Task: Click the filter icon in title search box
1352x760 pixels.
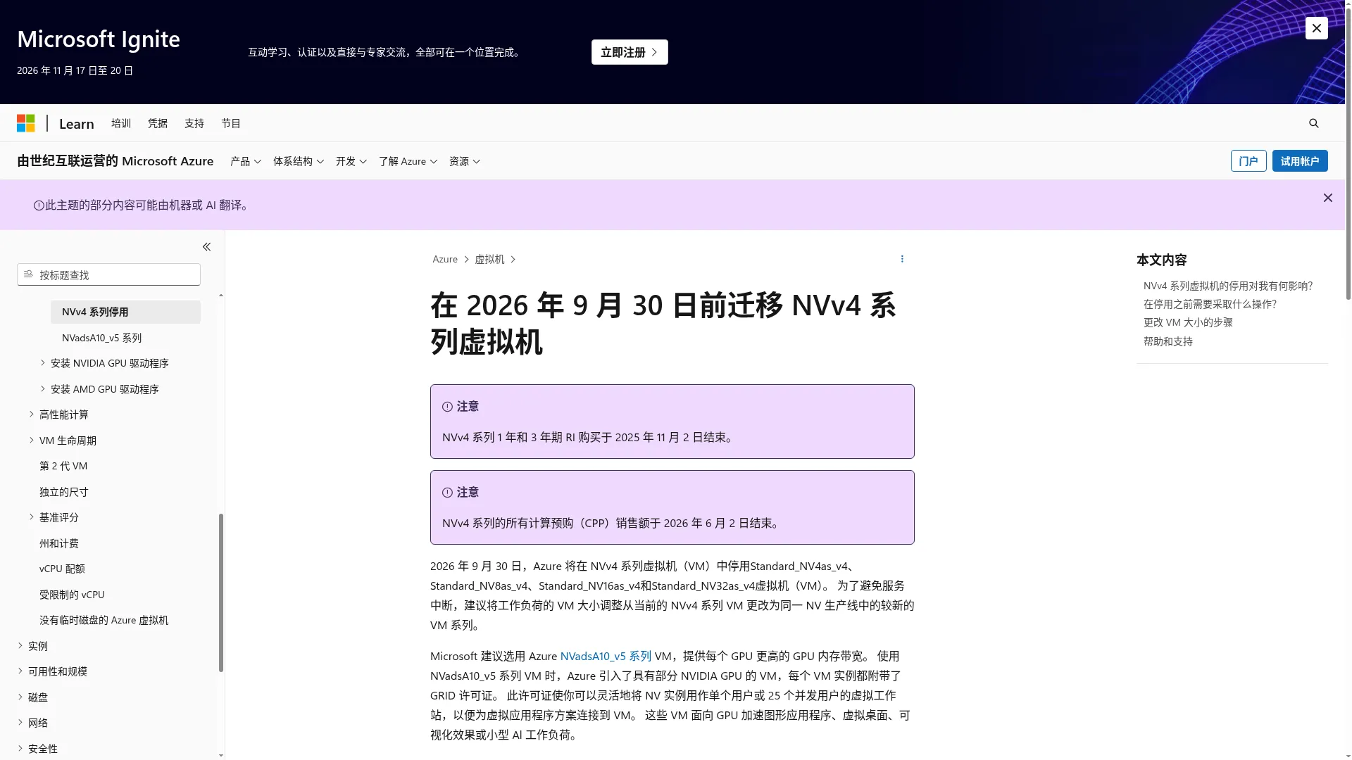Action: tap(28, 274)
